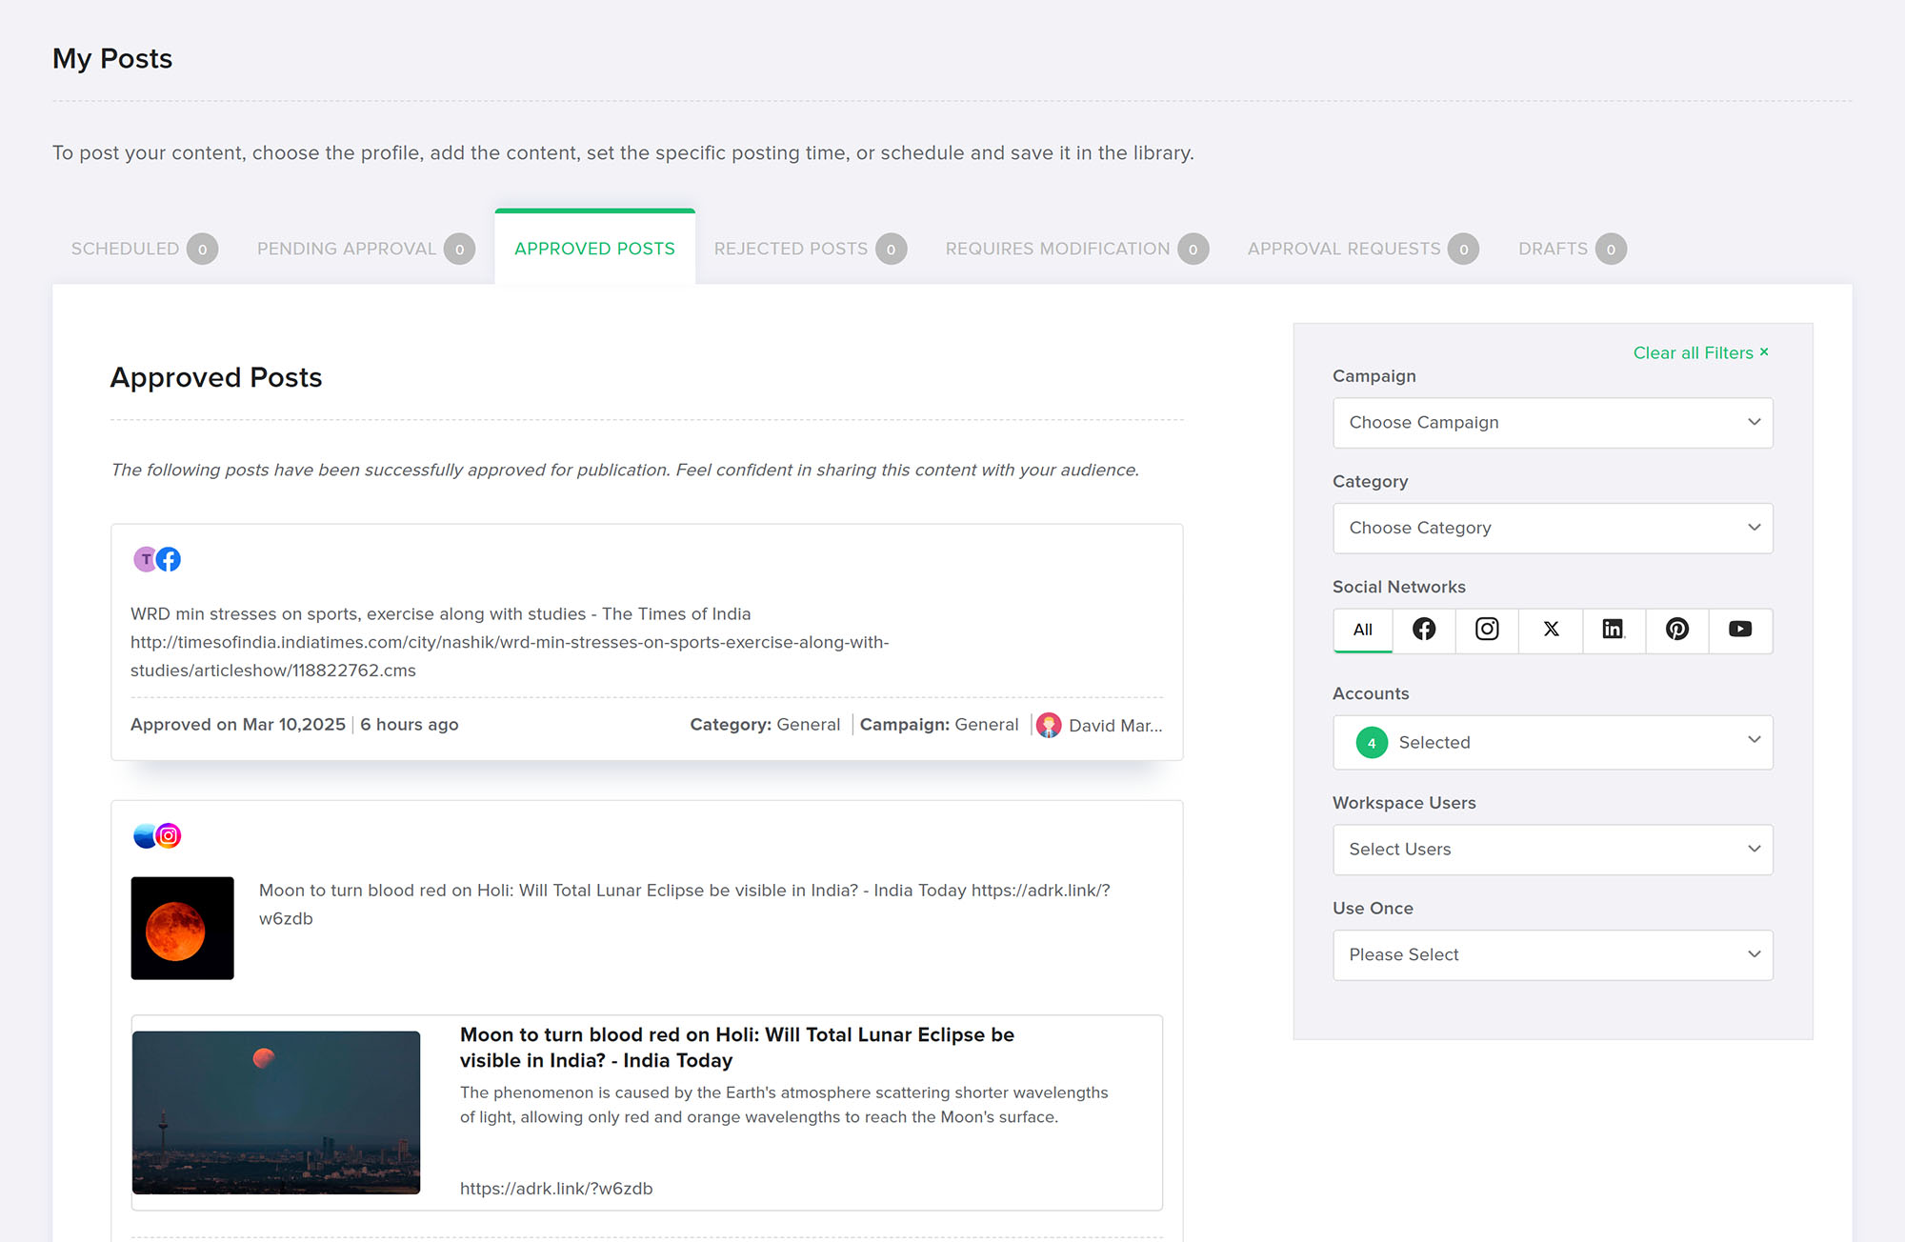Click Clear all Filters link
The height and width of the screenshot is (1242, 1905).
coord(1700,352)
